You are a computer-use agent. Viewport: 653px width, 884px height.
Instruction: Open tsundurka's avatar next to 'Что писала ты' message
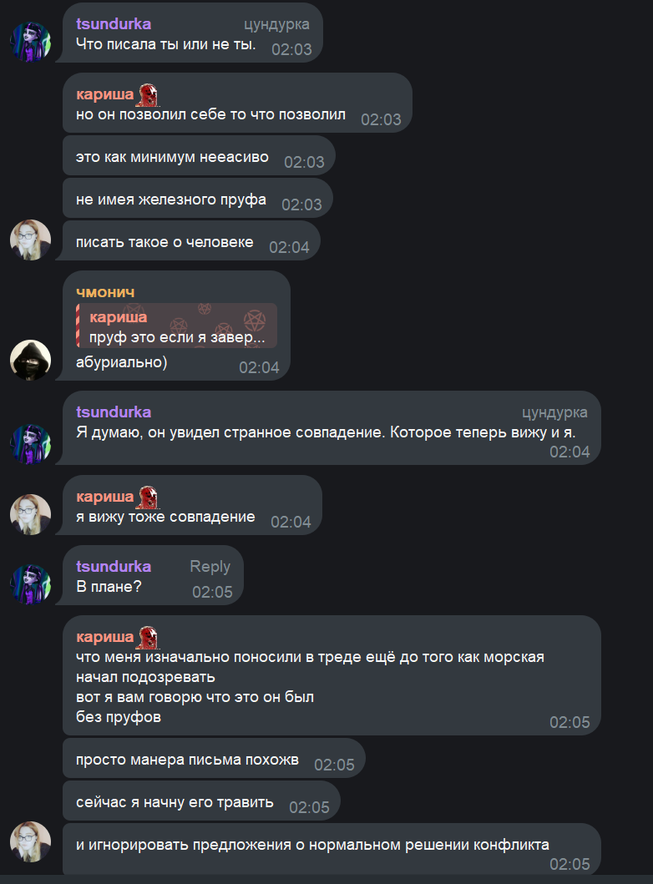(30, 43)
